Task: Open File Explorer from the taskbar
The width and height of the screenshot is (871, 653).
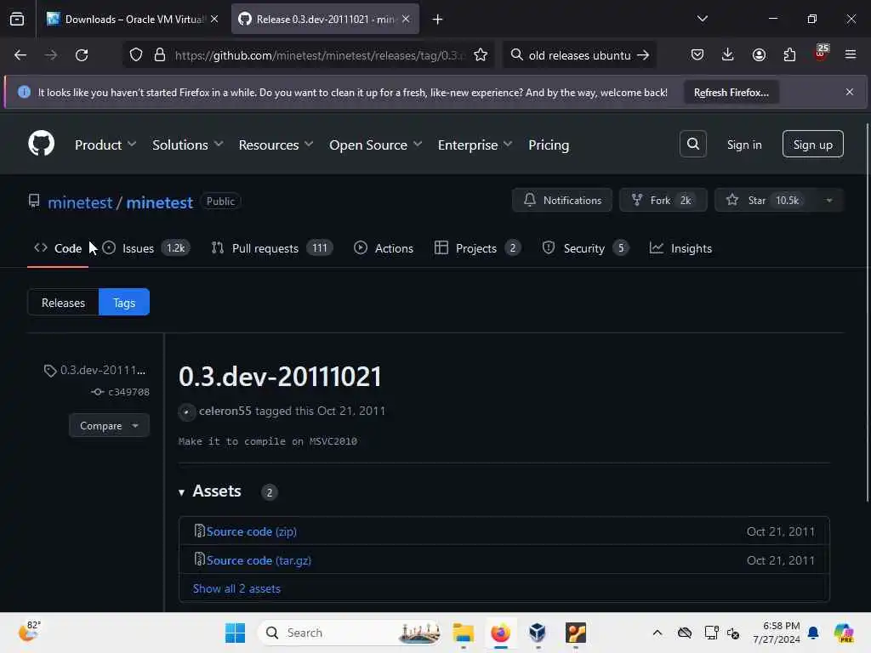Action: [463, 633]
